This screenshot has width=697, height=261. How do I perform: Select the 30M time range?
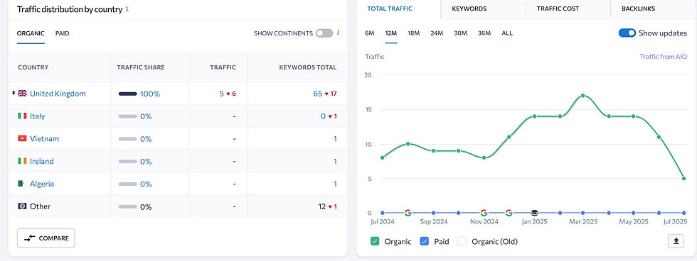click(x=461, y=33)
